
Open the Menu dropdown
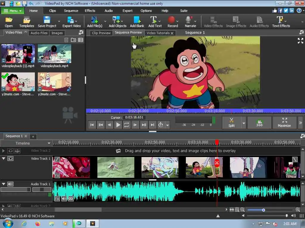click(13, 11)
